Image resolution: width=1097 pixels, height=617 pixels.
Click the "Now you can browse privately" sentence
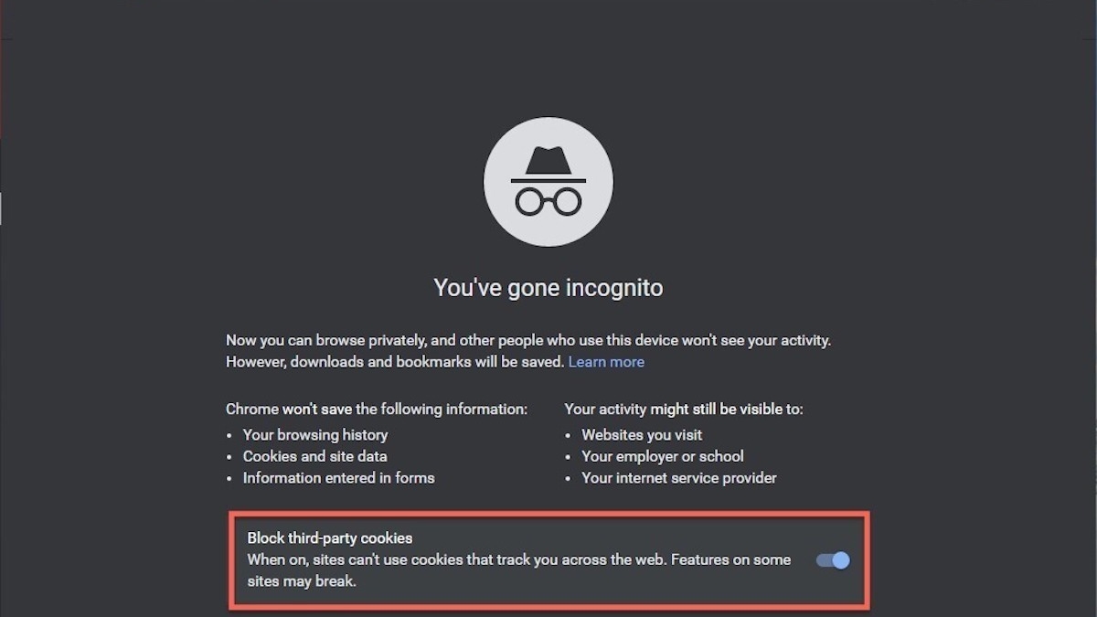point(528,340)
